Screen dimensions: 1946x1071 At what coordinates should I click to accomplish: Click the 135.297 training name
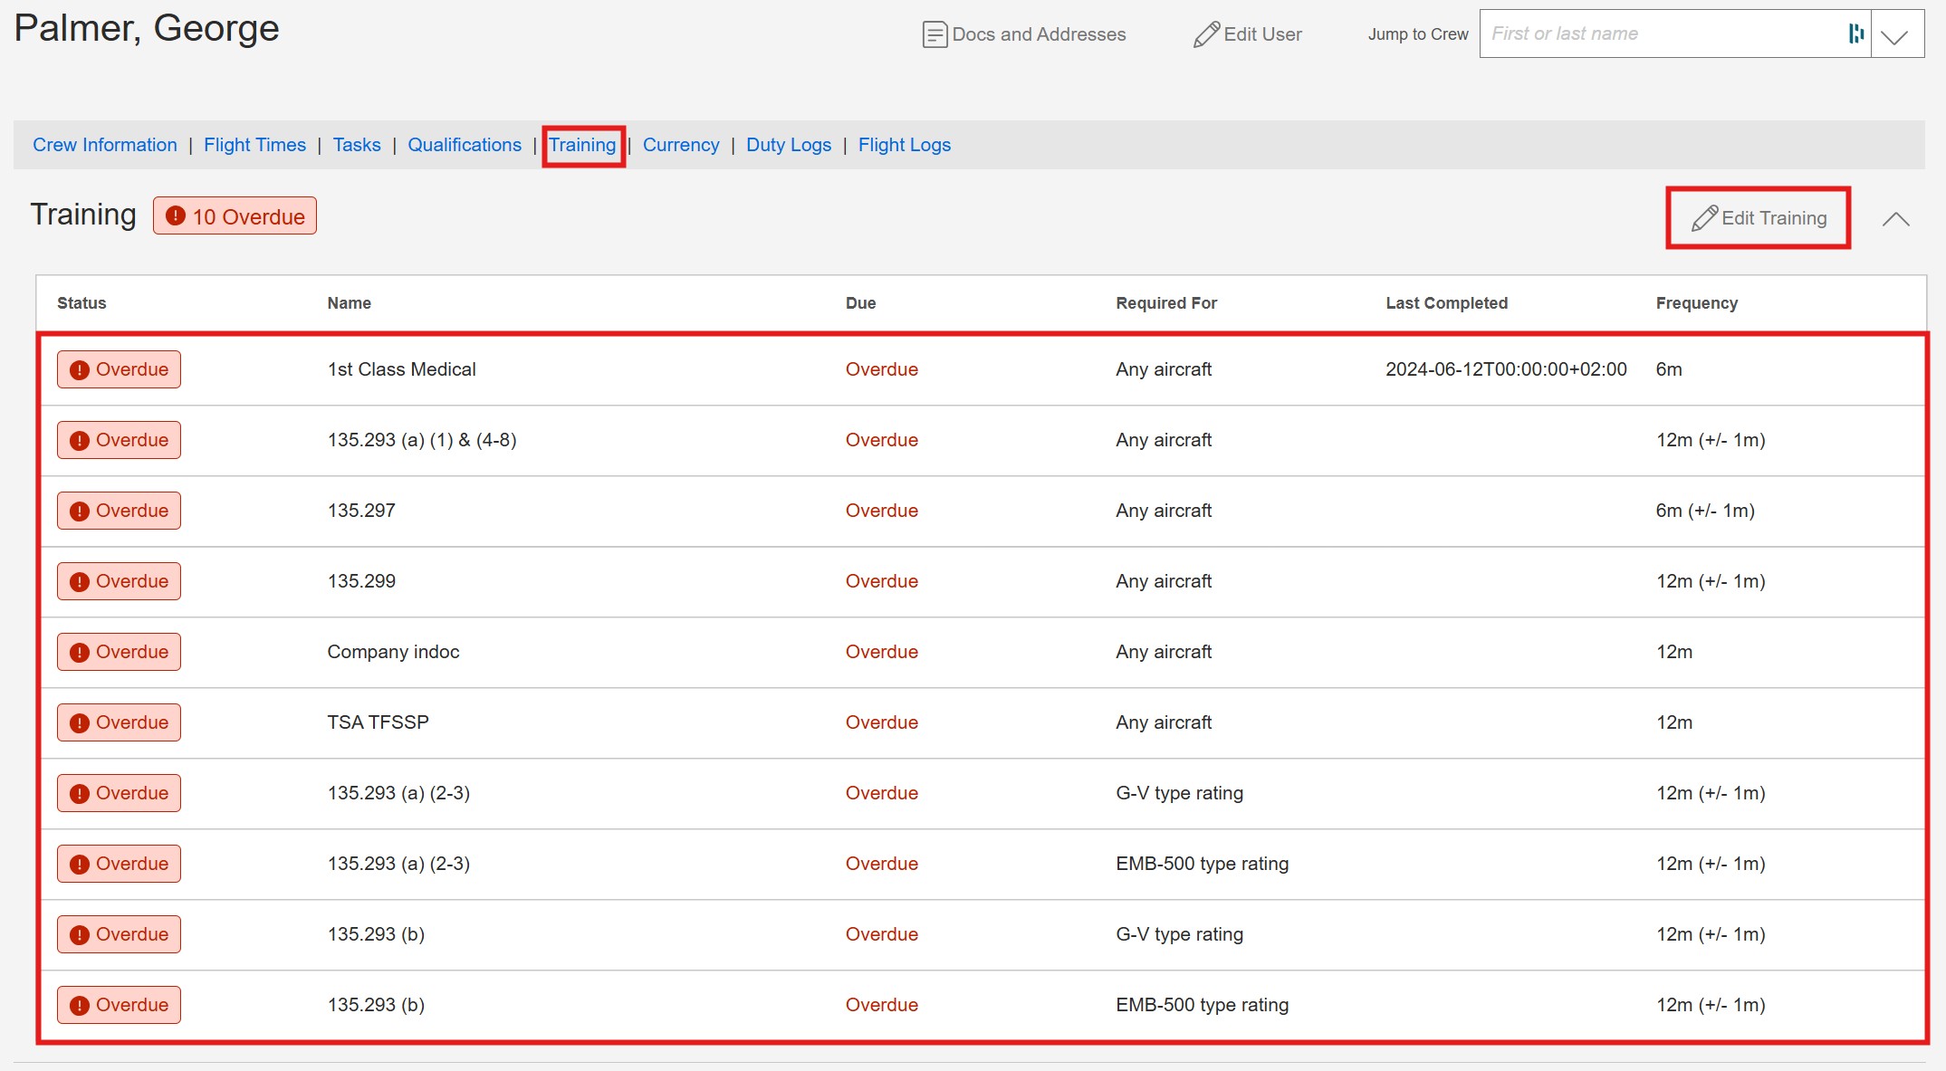pos(361,511)
